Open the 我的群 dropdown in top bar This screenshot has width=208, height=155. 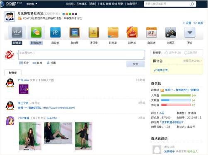coord(31,4)
